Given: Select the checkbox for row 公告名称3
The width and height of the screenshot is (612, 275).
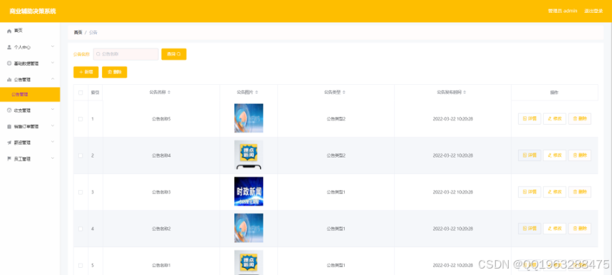Looking at the screenshot, I should click(x=81, y=192).
